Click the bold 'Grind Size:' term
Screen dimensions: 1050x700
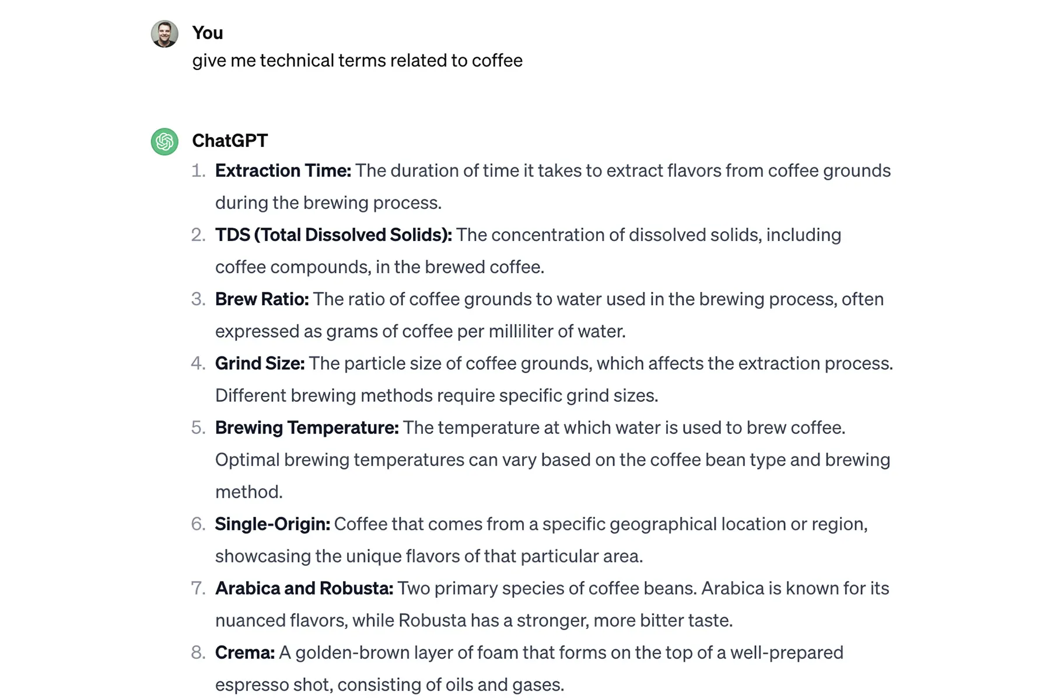pyautogui.click(x=260, y=363)
